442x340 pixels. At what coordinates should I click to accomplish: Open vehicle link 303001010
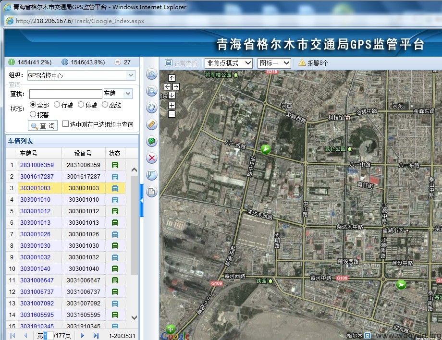coord(35,200)
